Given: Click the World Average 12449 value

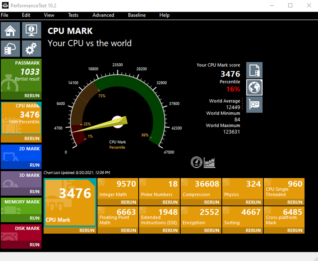Looking at the screenshot, I should pyautogui.click(x=233, y=107).
